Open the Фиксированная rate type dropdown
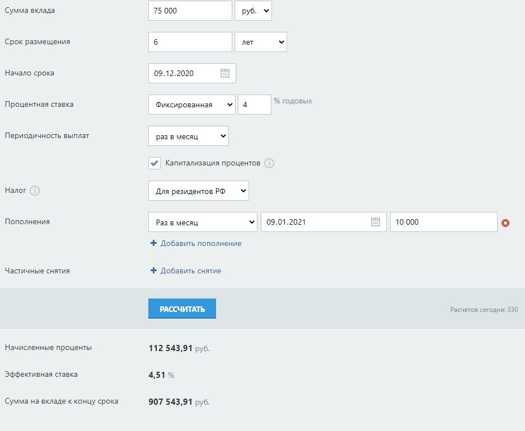 tap(191, 105)
